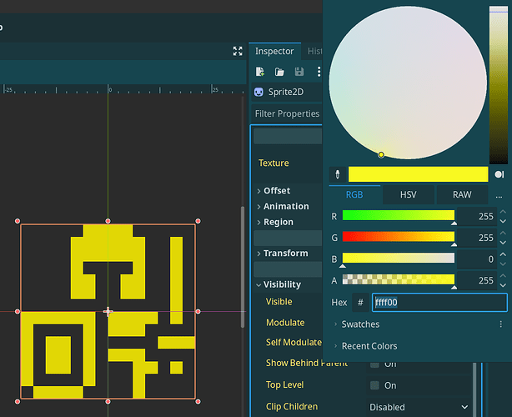Image resolution: width=512 pixels, height=417 pixels.
Task: Click the save resource floppy icon
Action: (x=299, y=72)
